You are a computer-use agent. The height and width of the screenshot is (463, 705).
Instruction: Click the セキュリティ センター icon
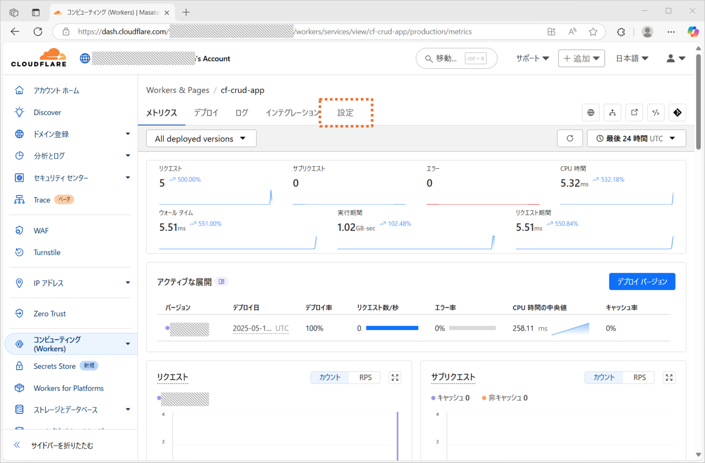click(19, 178)
